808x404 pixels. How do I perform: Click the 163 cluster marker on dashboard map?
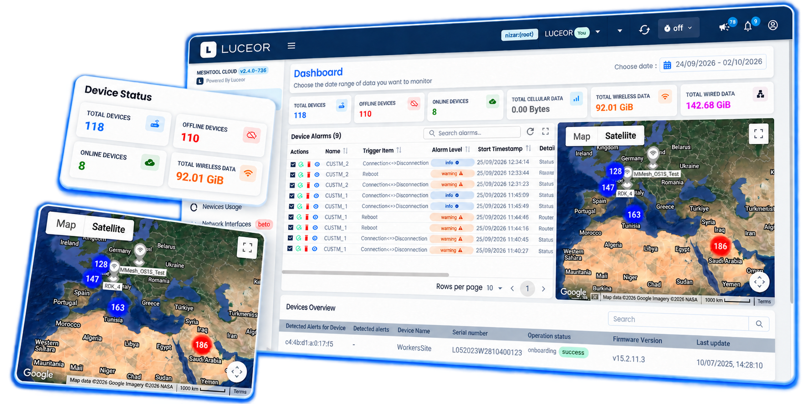point(634,215)
